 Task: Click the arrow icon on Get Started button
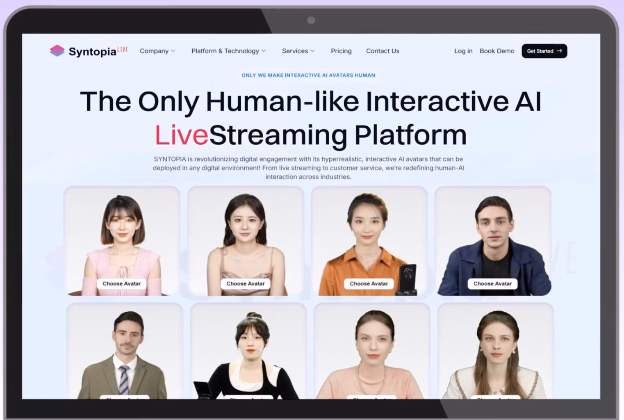[x=559, y=51]
